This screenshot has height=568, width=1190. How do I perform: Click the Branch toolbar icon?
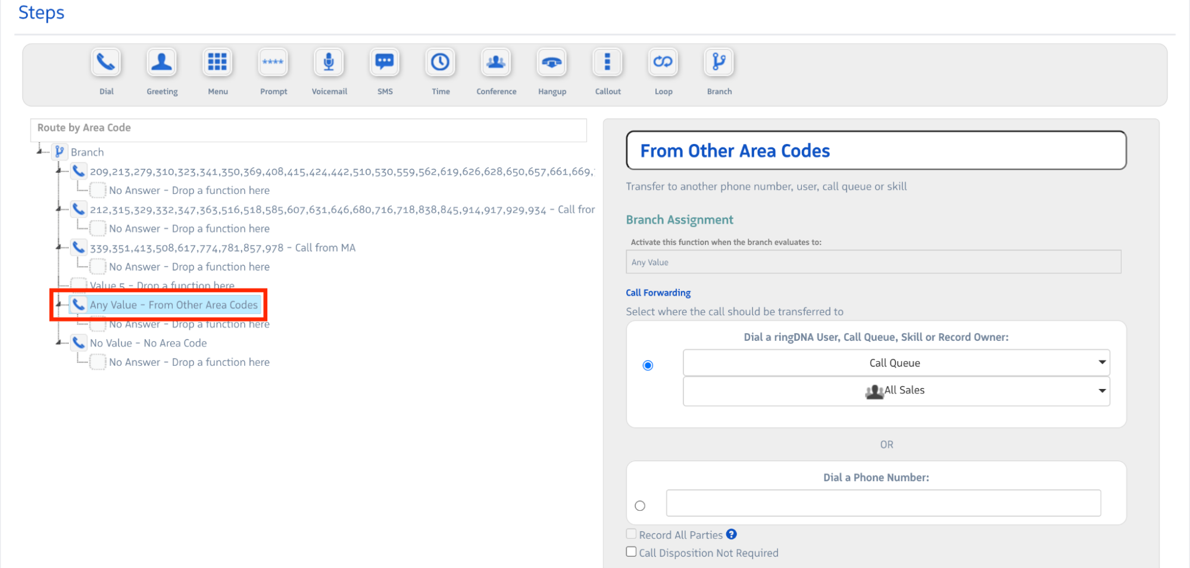719,62
